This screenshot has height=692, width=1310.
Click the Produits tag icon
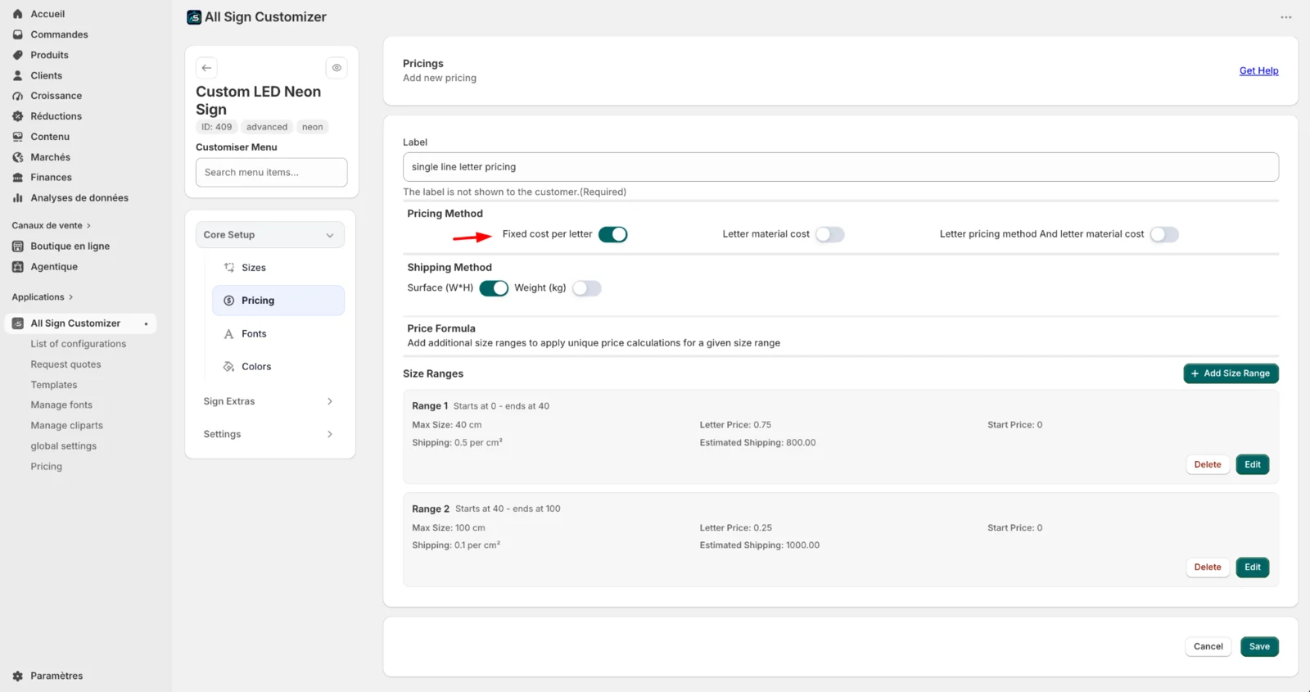pyautogui.click(x=18, y=55)
